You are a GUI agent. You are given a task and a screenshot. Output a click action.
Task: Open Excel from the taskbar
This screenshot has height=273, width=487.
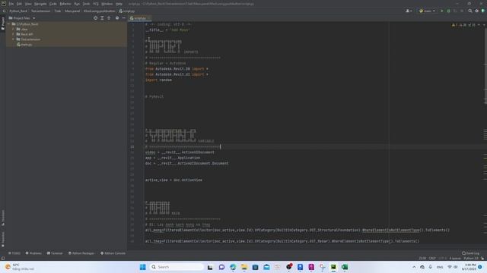tap(345, 267)
